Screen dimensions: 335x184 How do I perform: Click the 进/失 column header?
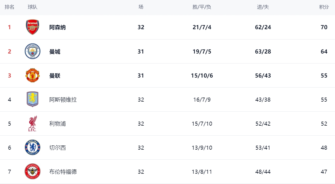(x=263, y=7)
